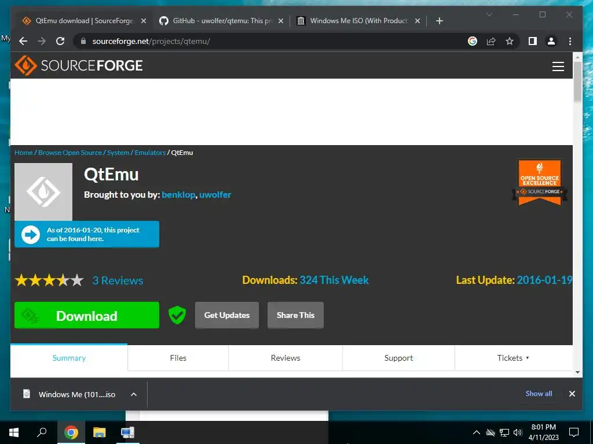The height and width of the screenshot is (444, 593).
Task: Click the SourceForge logo
Action: (79, 66)
